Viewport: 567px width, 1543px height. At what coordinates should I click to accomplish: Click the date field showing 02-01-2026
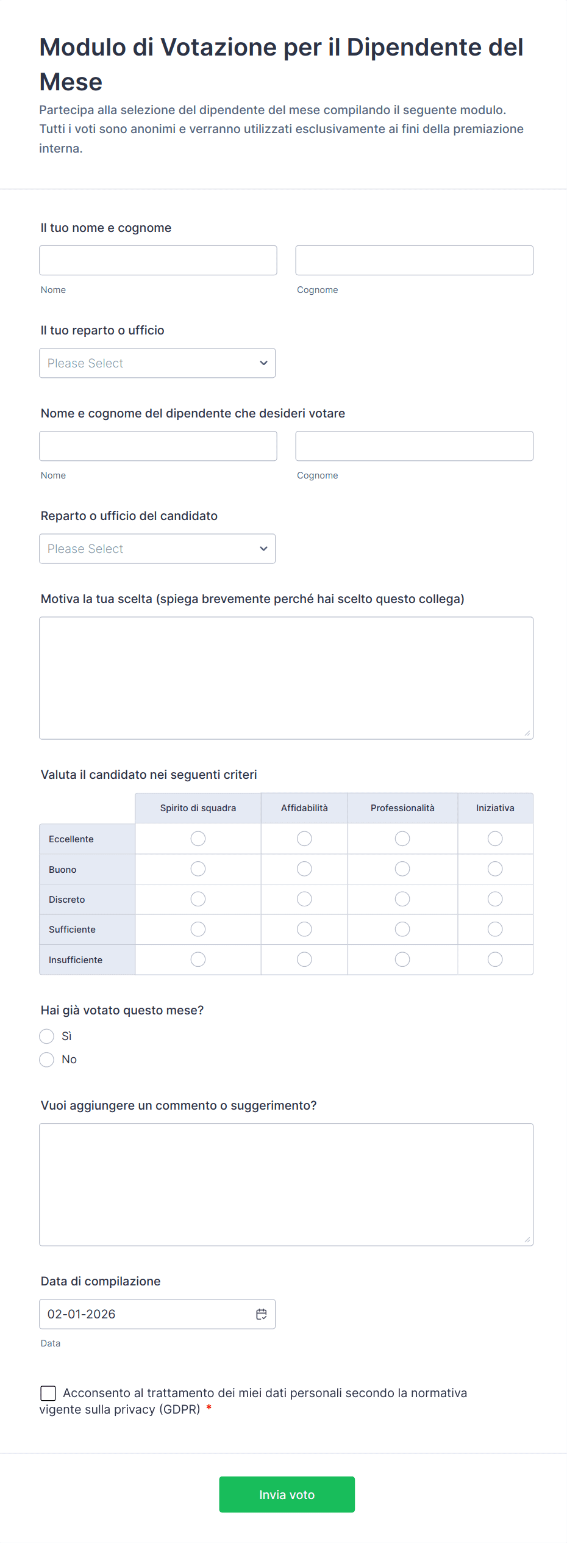click(x=146, y=1314)
